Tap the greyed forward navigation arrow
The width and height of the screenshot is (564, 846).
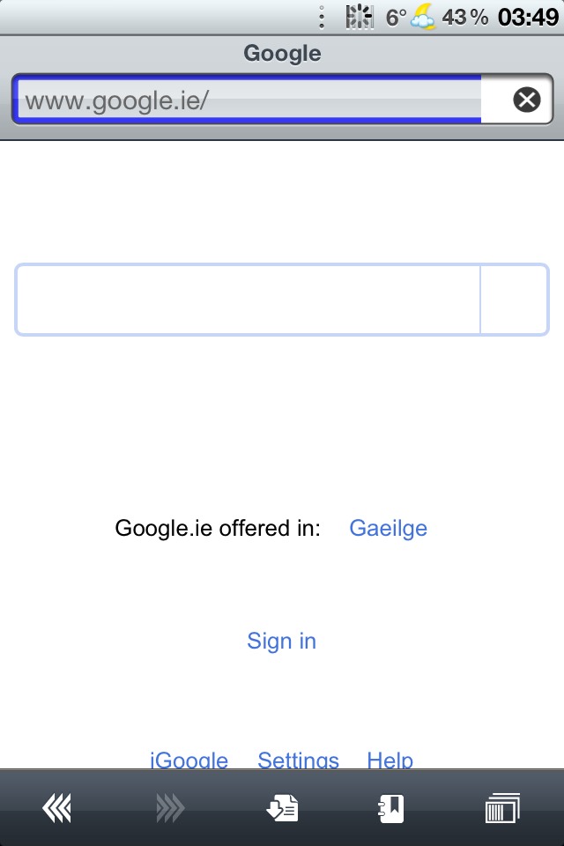170,808
